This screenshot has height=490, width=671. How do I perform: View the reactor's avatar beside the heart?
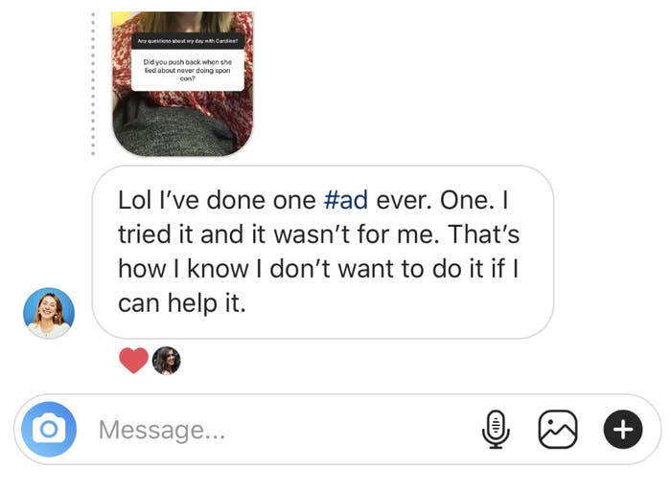[x=166, y=361]
